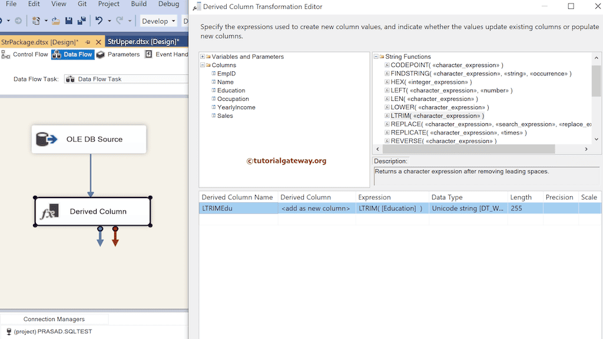This screenshot has width=603, height=339.
Task: Open the File menu
Action: (x=11, y=4)
